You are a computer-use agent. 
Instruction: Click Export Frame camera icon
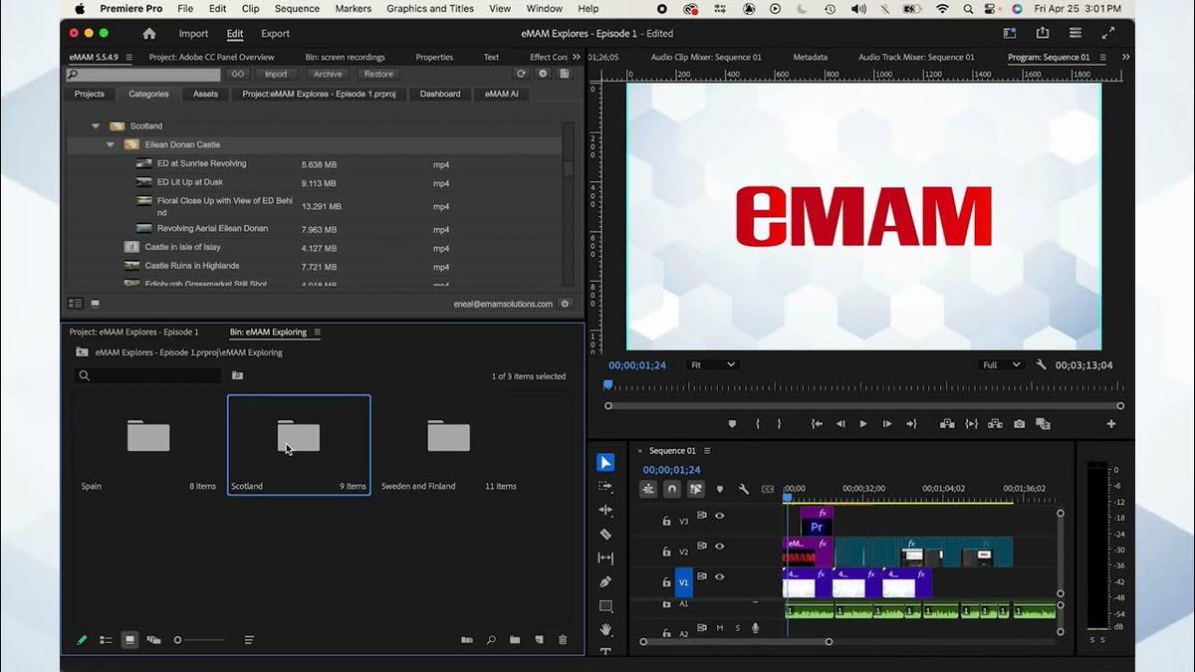tap(1019, 423)
